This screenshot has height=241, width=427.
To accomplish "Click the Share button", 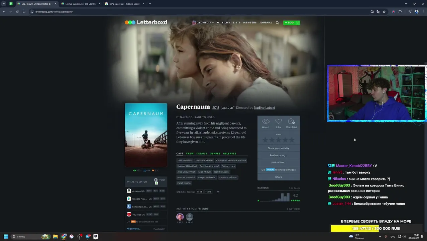I will tap(279, 177).
